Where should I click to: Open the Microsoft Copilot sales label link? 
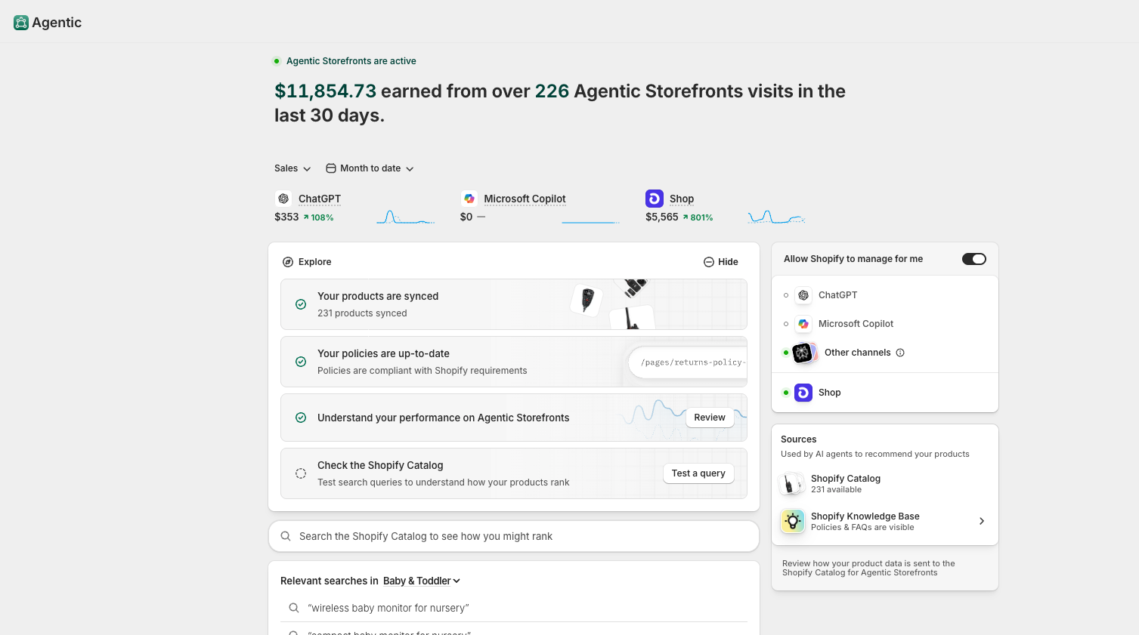pos(525,199)
